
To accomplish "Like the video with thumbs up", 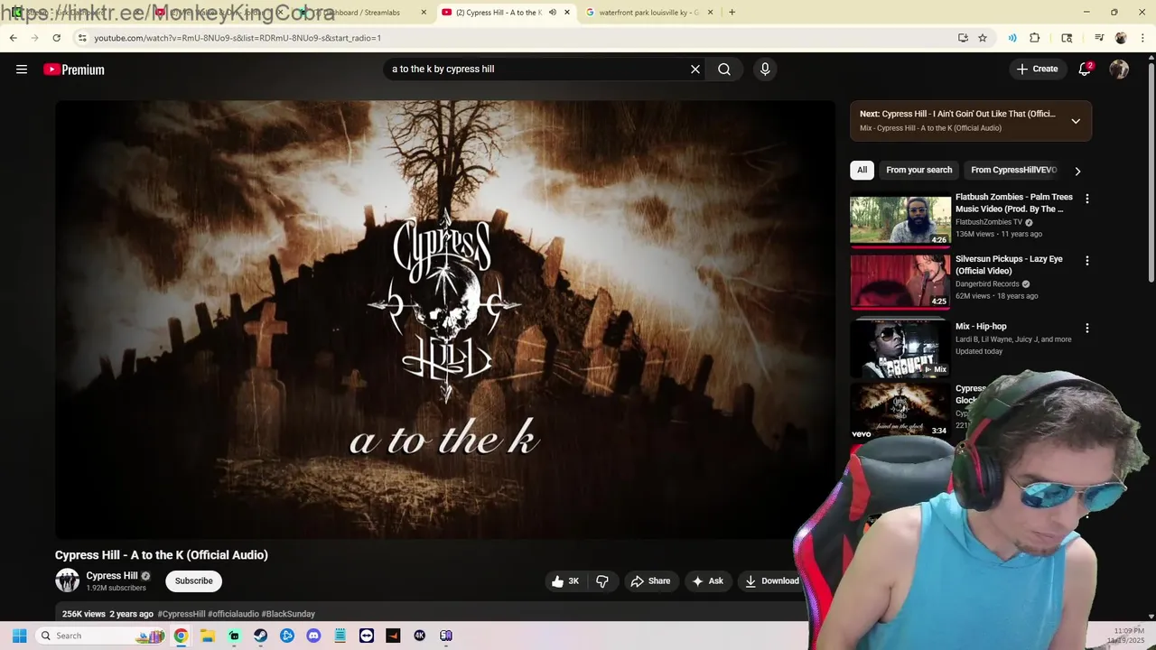I will click(x=566, y=581).
